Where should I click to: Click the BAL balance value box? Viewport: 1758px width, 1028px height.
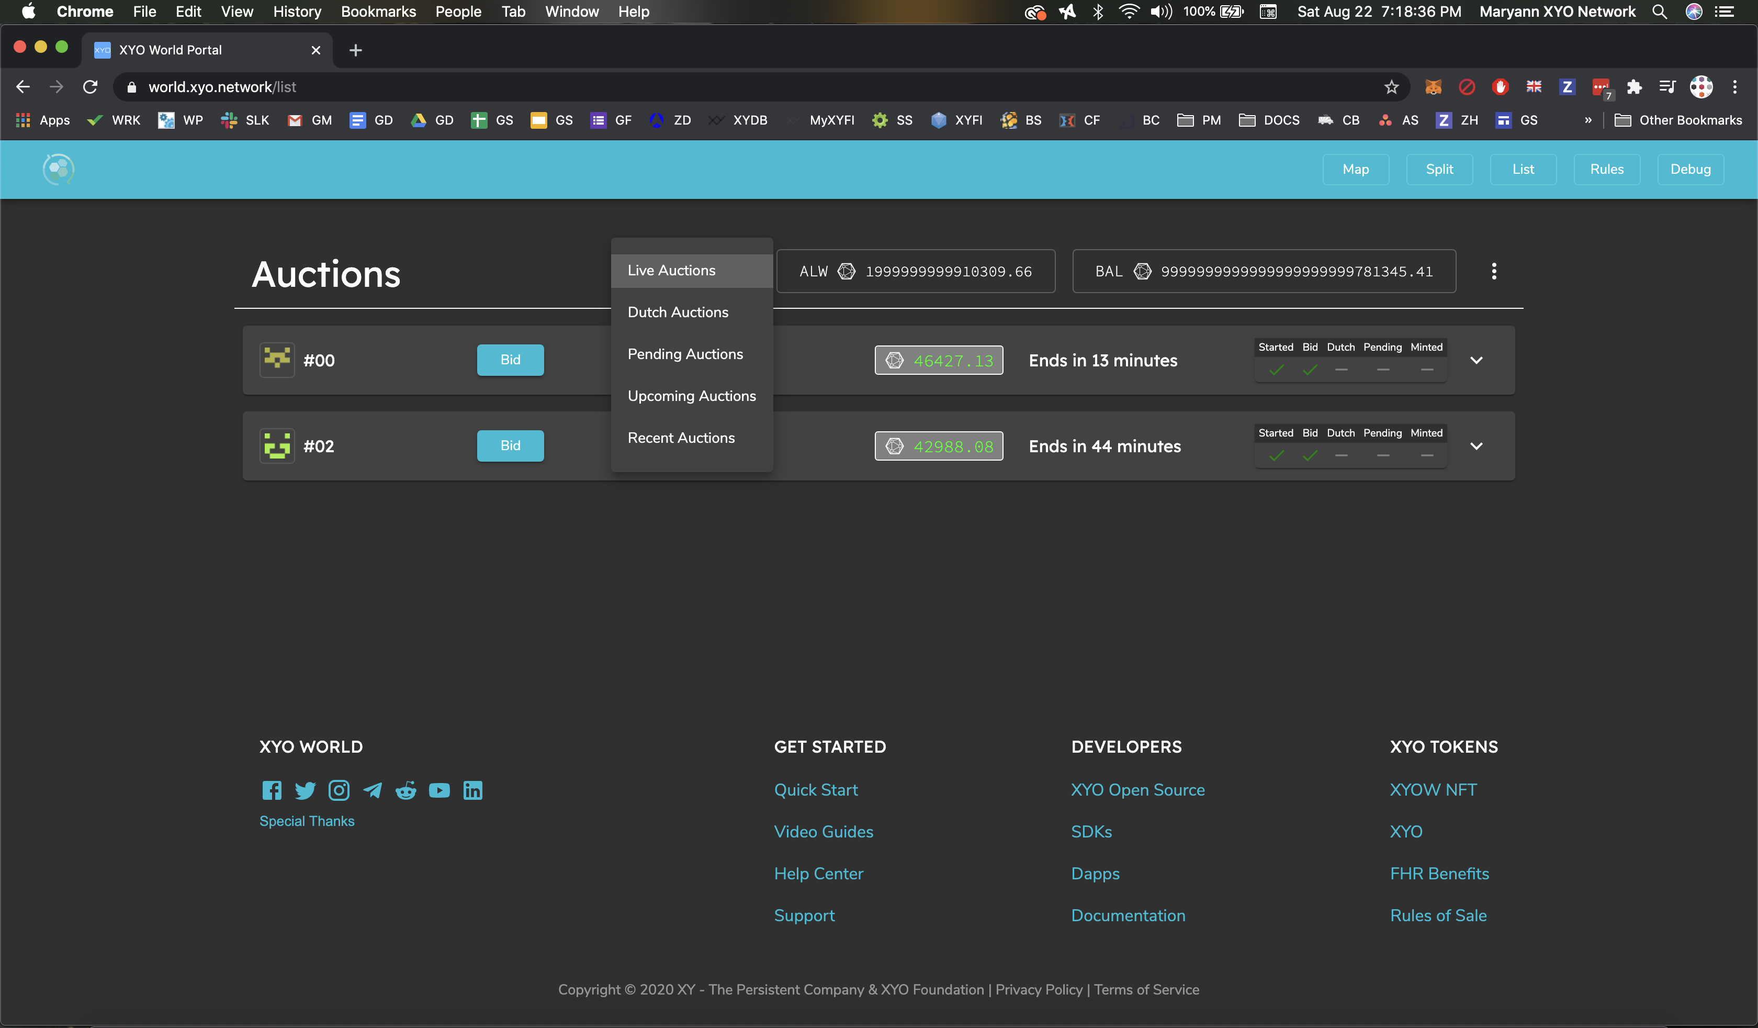pos(1264,271)
